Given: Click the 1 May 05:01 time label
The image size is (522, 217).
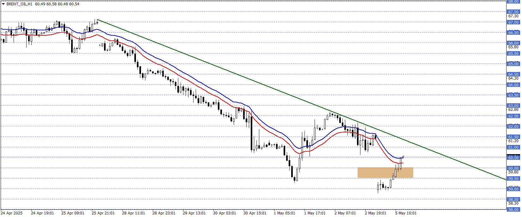Looking at the screenshot, I should [285, 213].
